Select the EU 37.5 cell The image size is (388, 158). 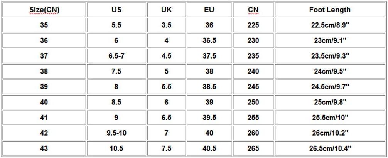209,56
